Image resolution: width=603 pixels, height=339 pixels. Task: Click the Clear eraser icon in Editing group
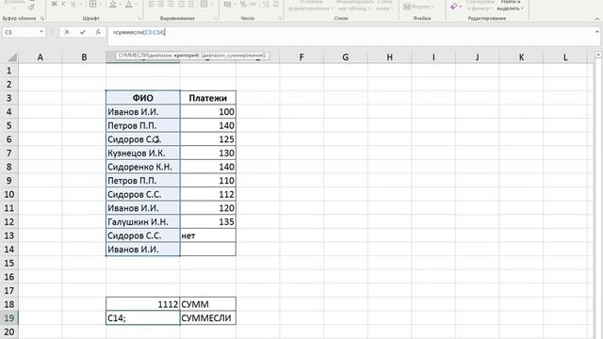[454, 7]
